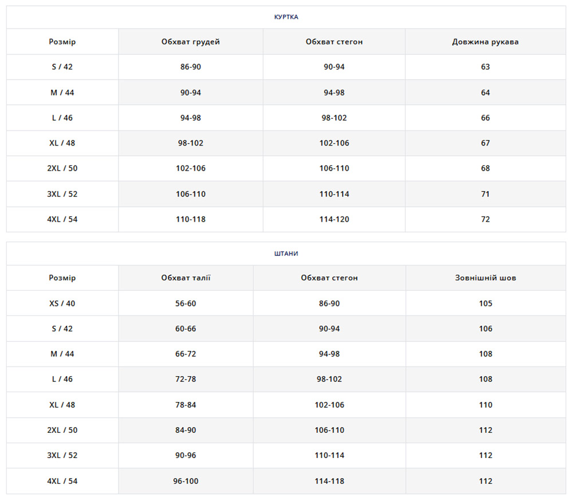Click the КУРТКА table title
This screenshot has height=501, width=573.
coord(286,17)
